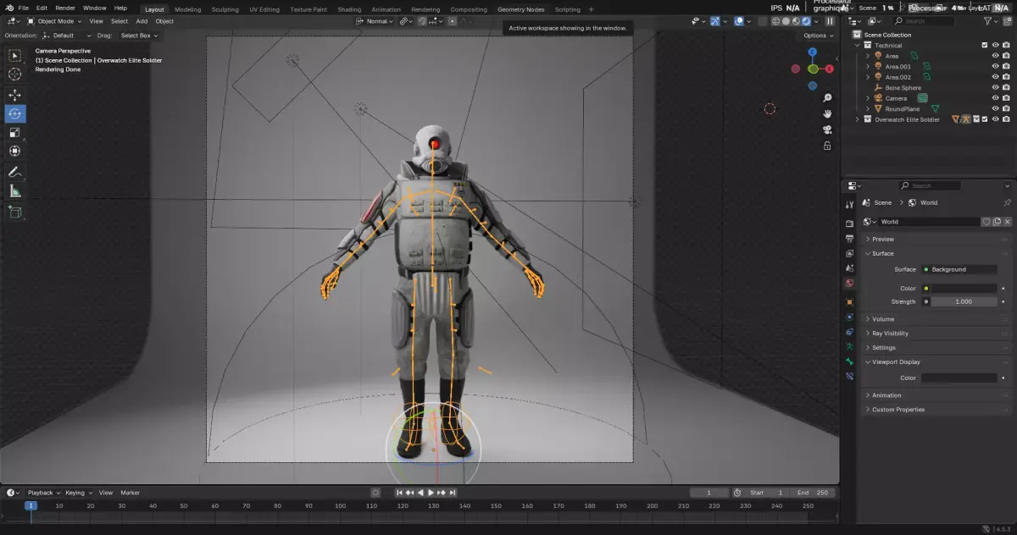Hide the Camera object in viewport
The width and height of the screenshot is (1017, 535).
coord(995,98)
